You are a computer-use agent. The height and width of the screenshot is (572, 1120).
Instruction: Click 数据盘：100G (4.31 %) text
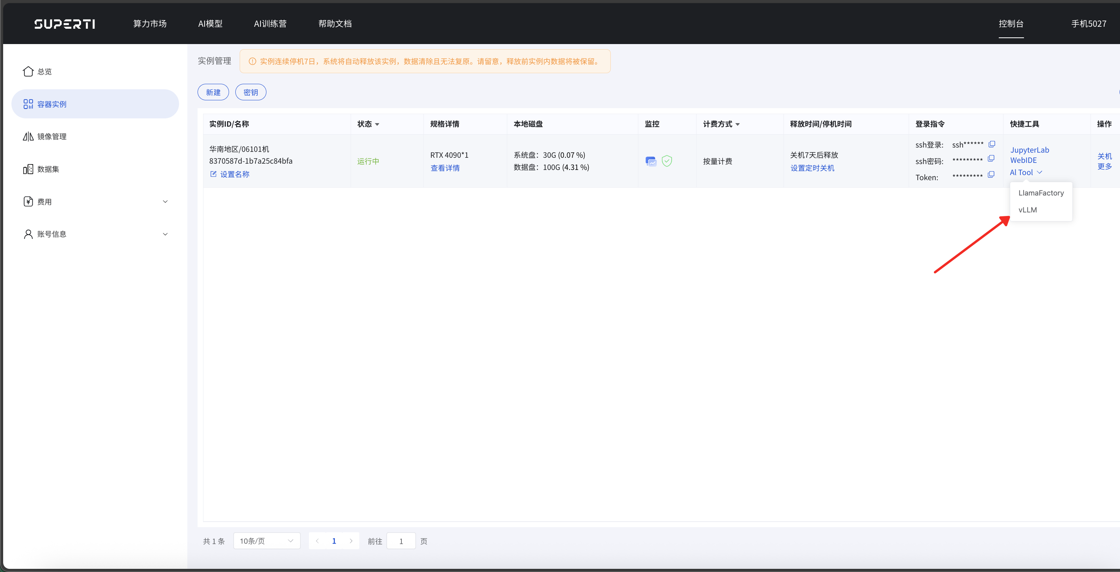click(x=551, y=167)
